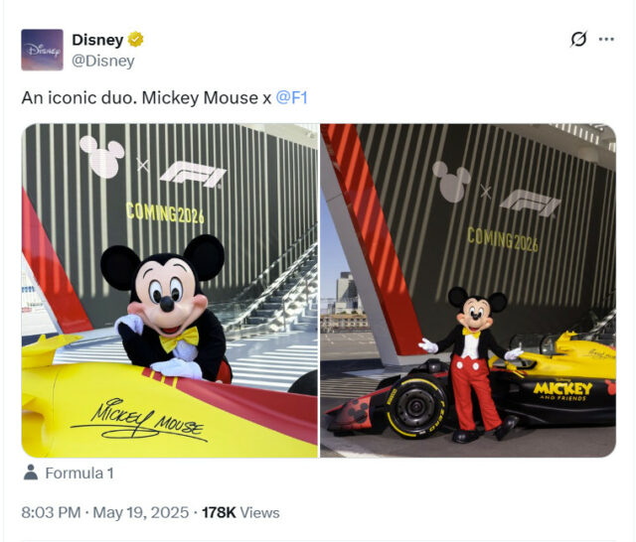Click the 8:03 PM timestamp
636x542 pixels.
(51, 512)
